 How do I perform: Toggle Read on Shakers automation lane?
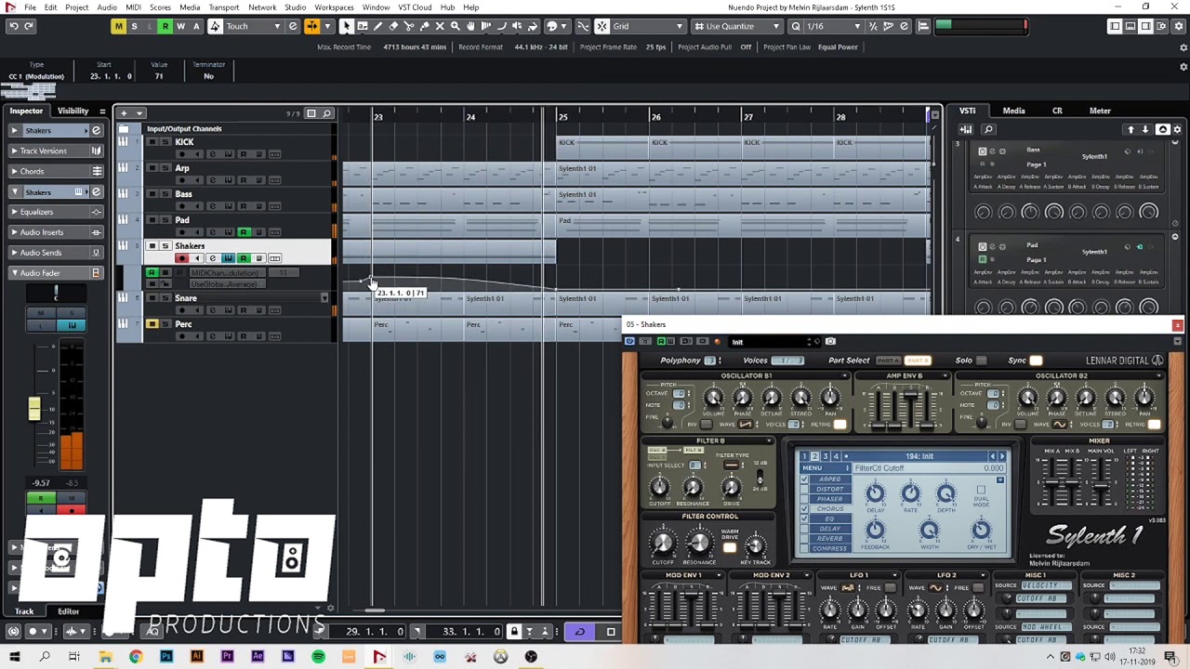coord(152,273)
